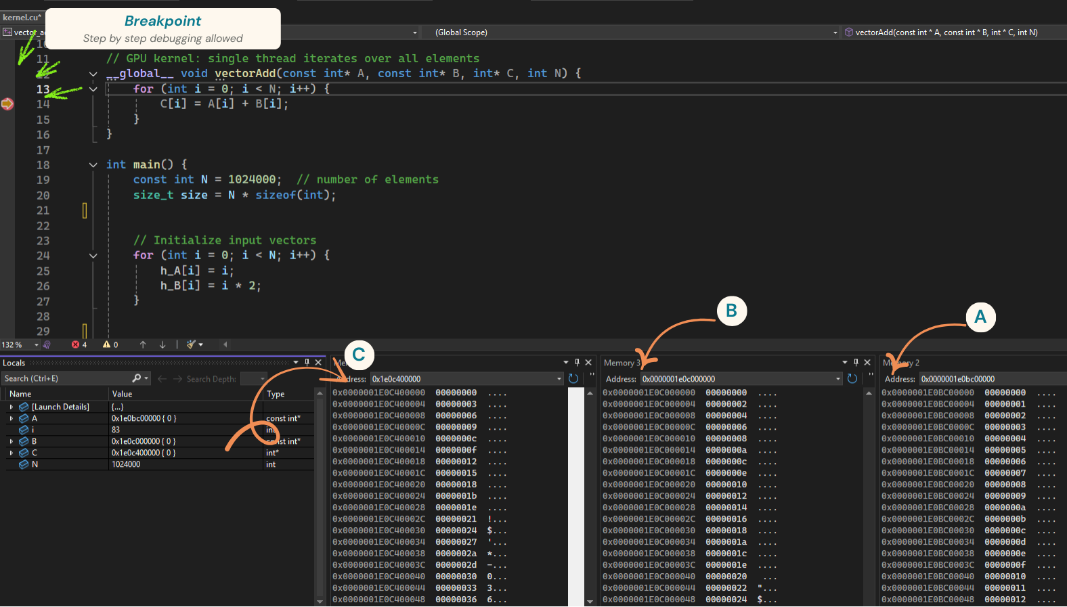The height and width of the screenshot is (607, 1067).
Task: Click value 1024000 of variable N
Action: [126, 464]
